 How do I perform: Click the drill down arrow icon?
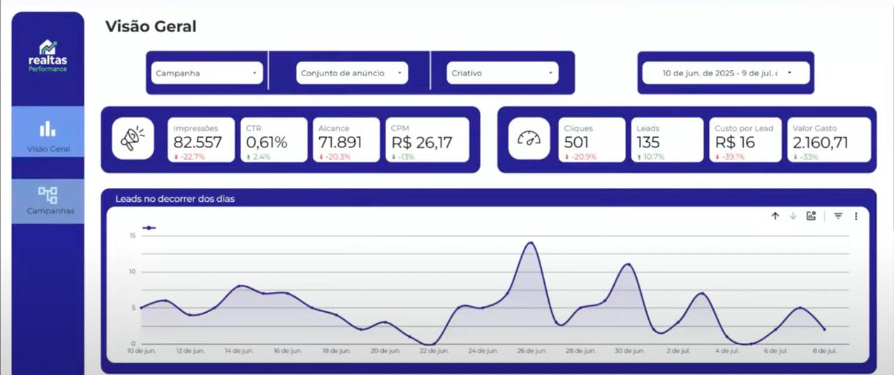(793, 216)
